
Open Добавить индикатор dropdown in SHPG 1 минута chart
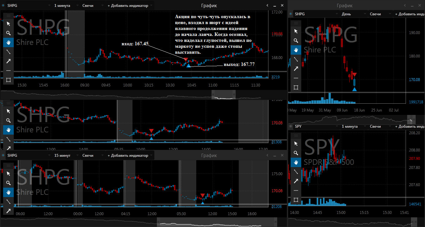pos(130,5)
